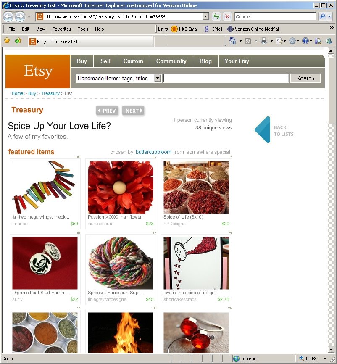The image size is (337, 364).
Task: Click the Refresh page icon
Action: coord(216,16)
